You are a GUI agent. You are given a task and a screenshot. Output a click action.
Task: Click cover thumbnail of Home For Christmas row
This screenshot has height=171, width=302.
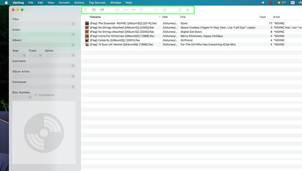[87, 36]
